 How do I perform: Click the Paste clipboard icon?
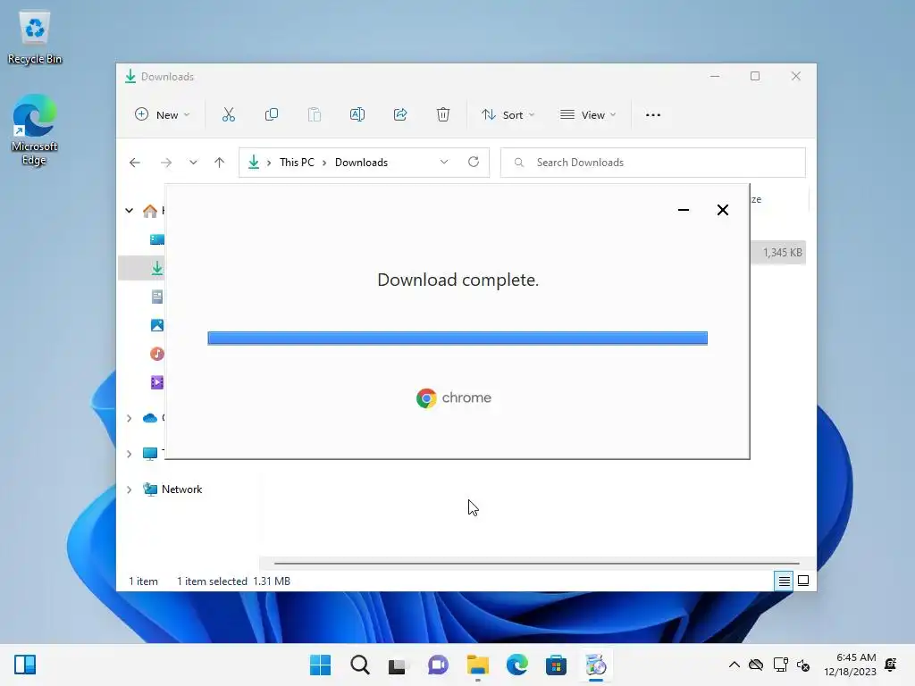315,115
